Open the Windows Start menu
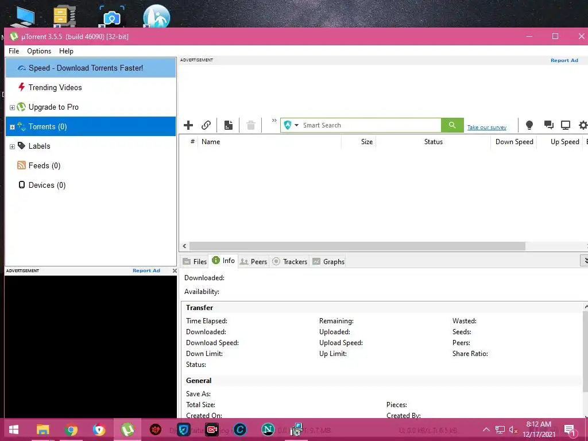588x441 pixels. (14, 430)
